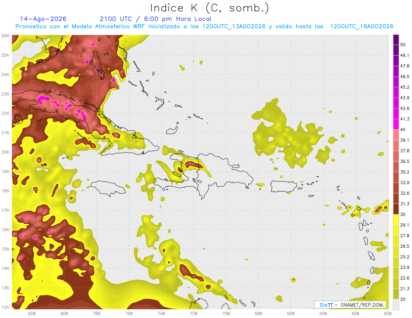Click the '21N' latitude label
The height and width of the screenshot is (318, 412).
click(x=5, y=132)
